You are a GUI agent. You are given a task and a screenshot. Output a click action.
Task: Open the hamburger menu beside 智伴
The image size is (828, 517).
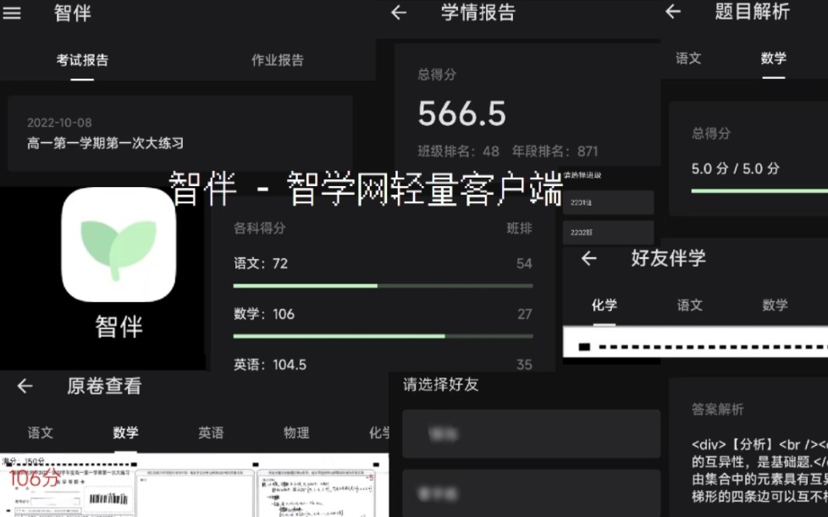tap(12, 13)
